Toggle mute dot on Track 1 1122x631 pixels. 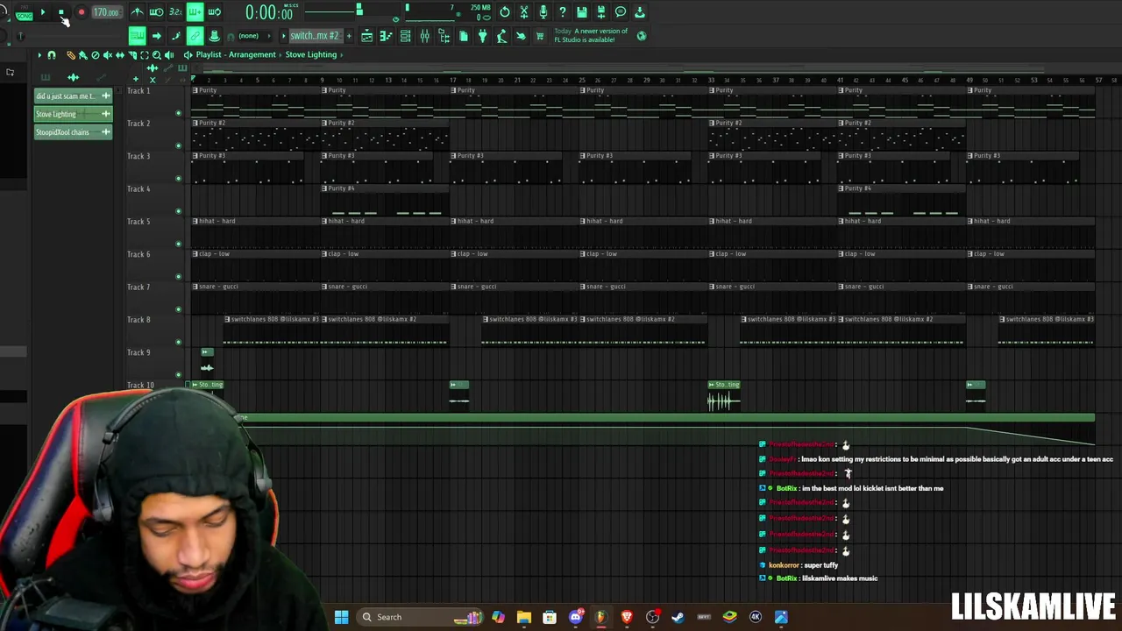[179, 113]
